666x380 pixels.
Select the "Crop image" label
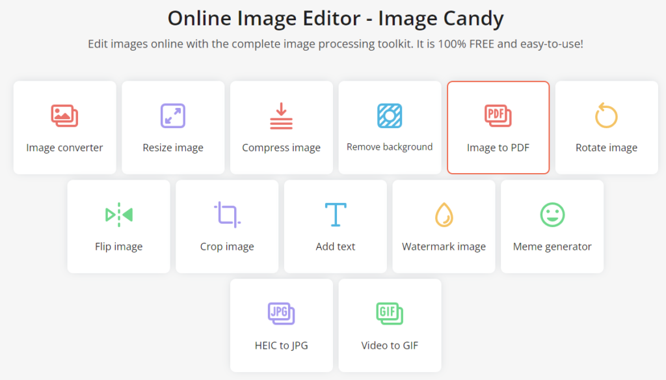[227, 247]
